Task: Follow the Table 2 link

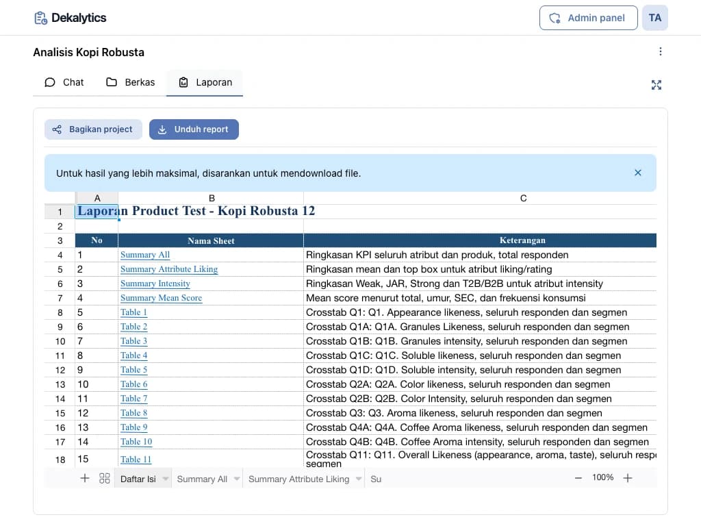Action: [133, 327]
